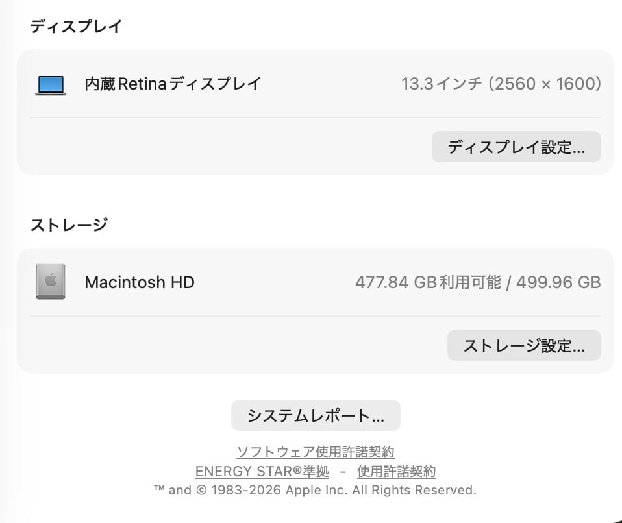Screen dimensions: 622x523
Task: Click the (2560 × 1600) resolution text
Action: coord(545,84)
